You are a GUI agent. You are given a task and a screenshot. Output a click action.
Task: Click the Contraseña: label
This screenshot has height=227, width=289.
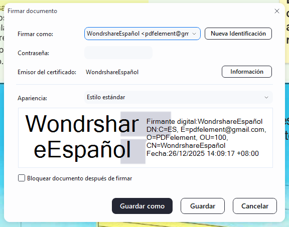click(33, 53)
